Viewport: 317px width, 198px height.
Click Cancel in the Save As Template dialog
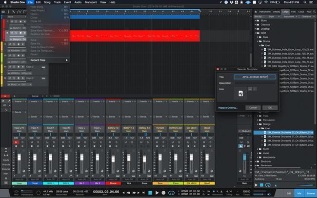tap(253, 108)
